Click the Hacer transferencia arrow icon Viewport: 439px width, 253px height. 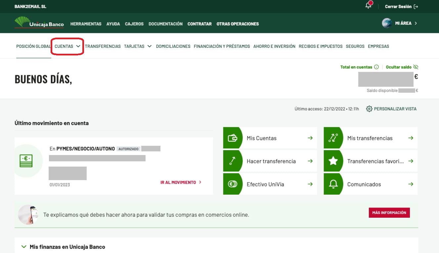pyautogui.click(x=232, y=161)
